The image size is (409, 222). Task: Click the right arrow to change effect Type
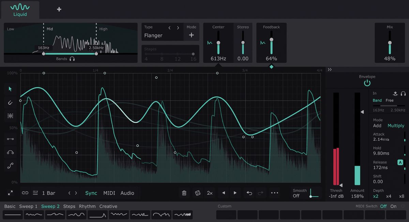[x=178, y=28]
